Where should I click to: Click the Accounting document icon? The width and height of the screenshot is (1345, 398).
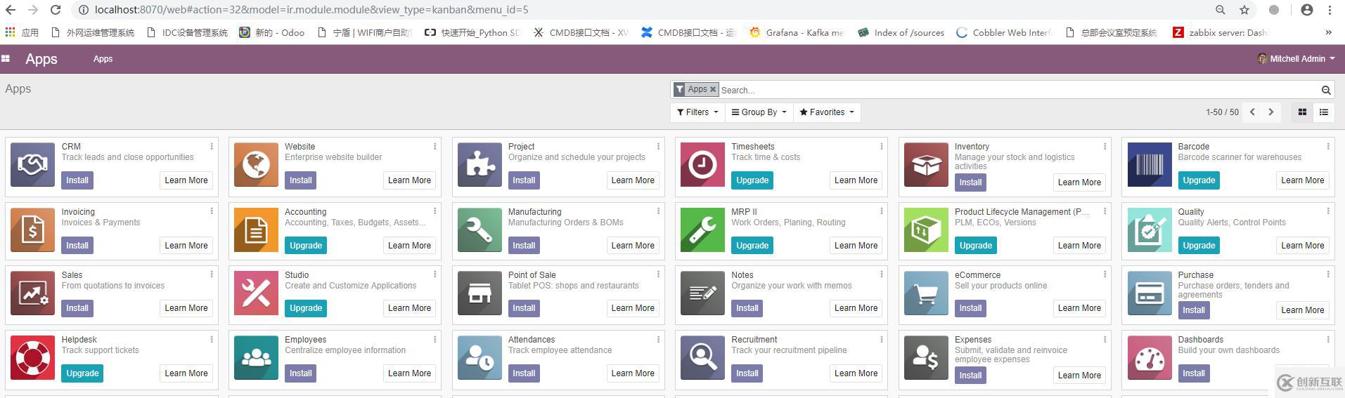point(256,230)
